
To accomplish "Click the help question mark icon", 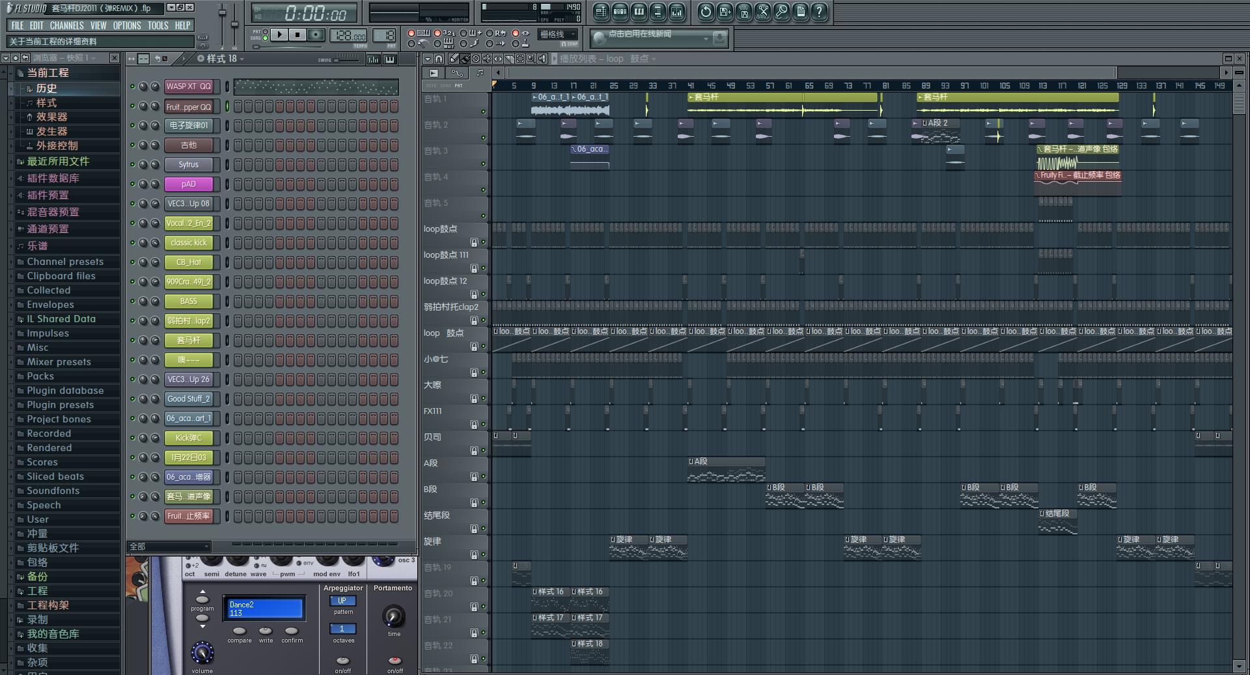I will [x=819, y=12].
